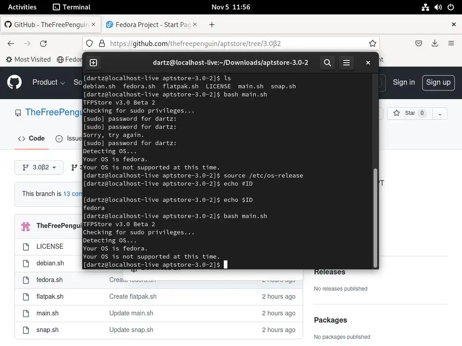
Task: View site security padlock info
Action: (x=102, y=44)
